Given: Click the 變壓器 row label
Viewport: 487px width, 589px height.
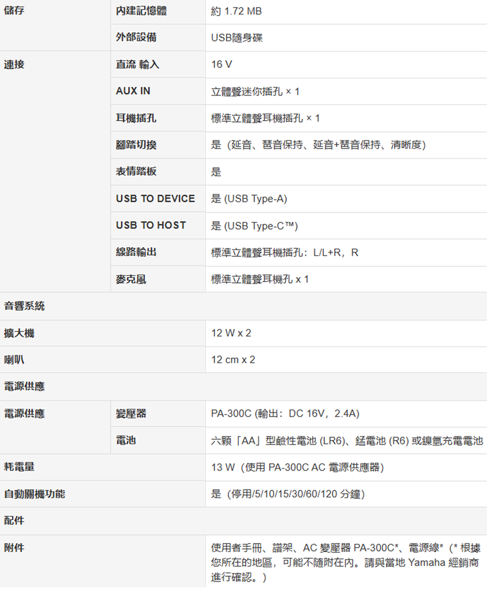Looking at the screenshot, I should point(131,413).
